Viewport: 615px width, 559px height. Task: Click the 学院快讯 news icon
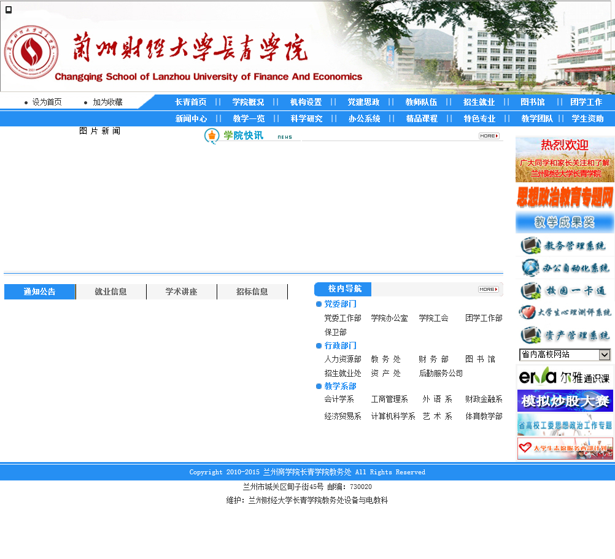pos(212,136)
